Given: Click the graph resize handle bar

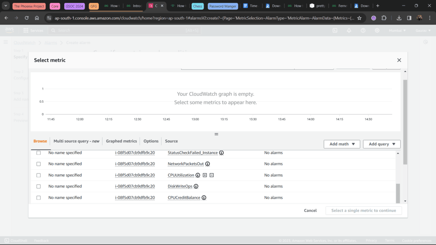Looking at the screenshot, I should click(x=216, y=134).
